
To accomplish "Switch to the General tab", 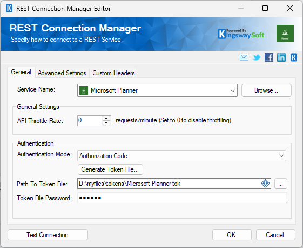I will click(21, 72).
